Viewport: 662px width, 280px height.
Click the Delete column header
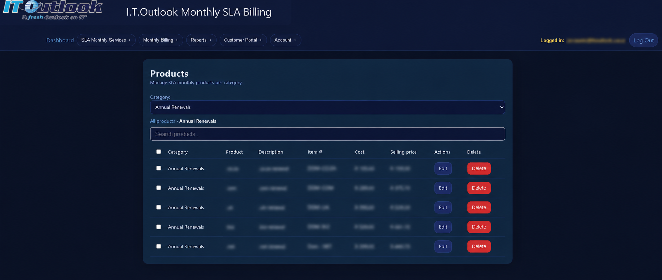[x=474, y=152]
